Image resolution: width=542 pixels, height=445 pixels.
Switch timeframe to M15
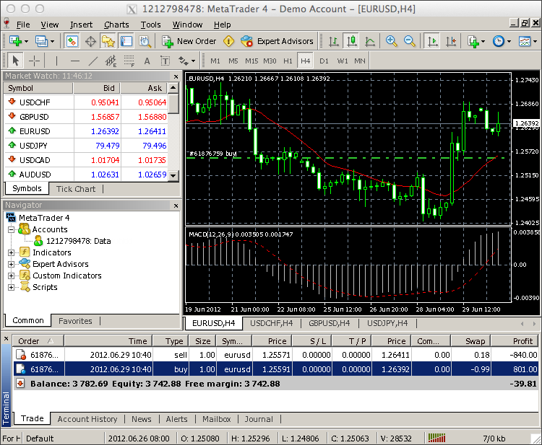click(251, 61)
